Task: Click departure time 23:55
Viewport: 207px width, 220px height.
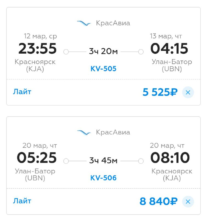Action: pos(38,49)
